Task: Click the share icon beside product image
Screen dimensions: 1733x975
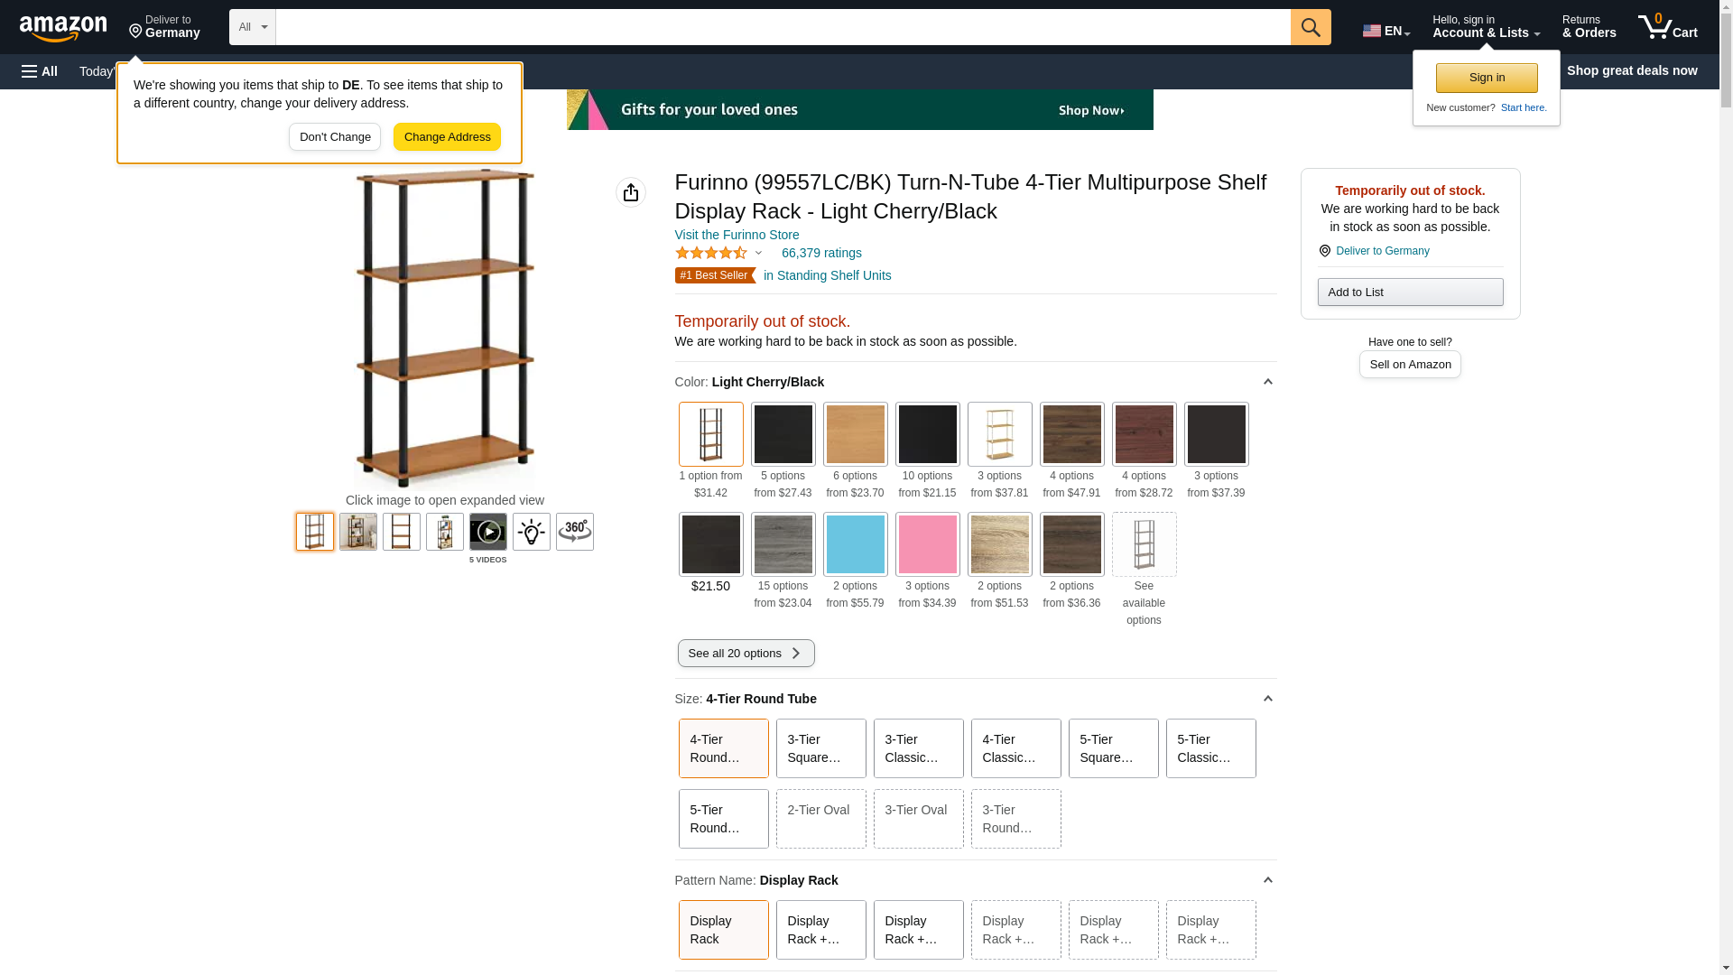Action: [631, 192]
